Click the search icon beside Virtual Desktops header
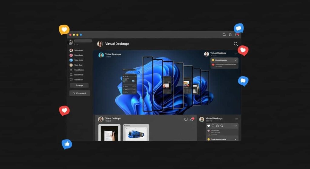Image resolution: width=310 pixels, height=169 pixels. (x=236, y=44)
